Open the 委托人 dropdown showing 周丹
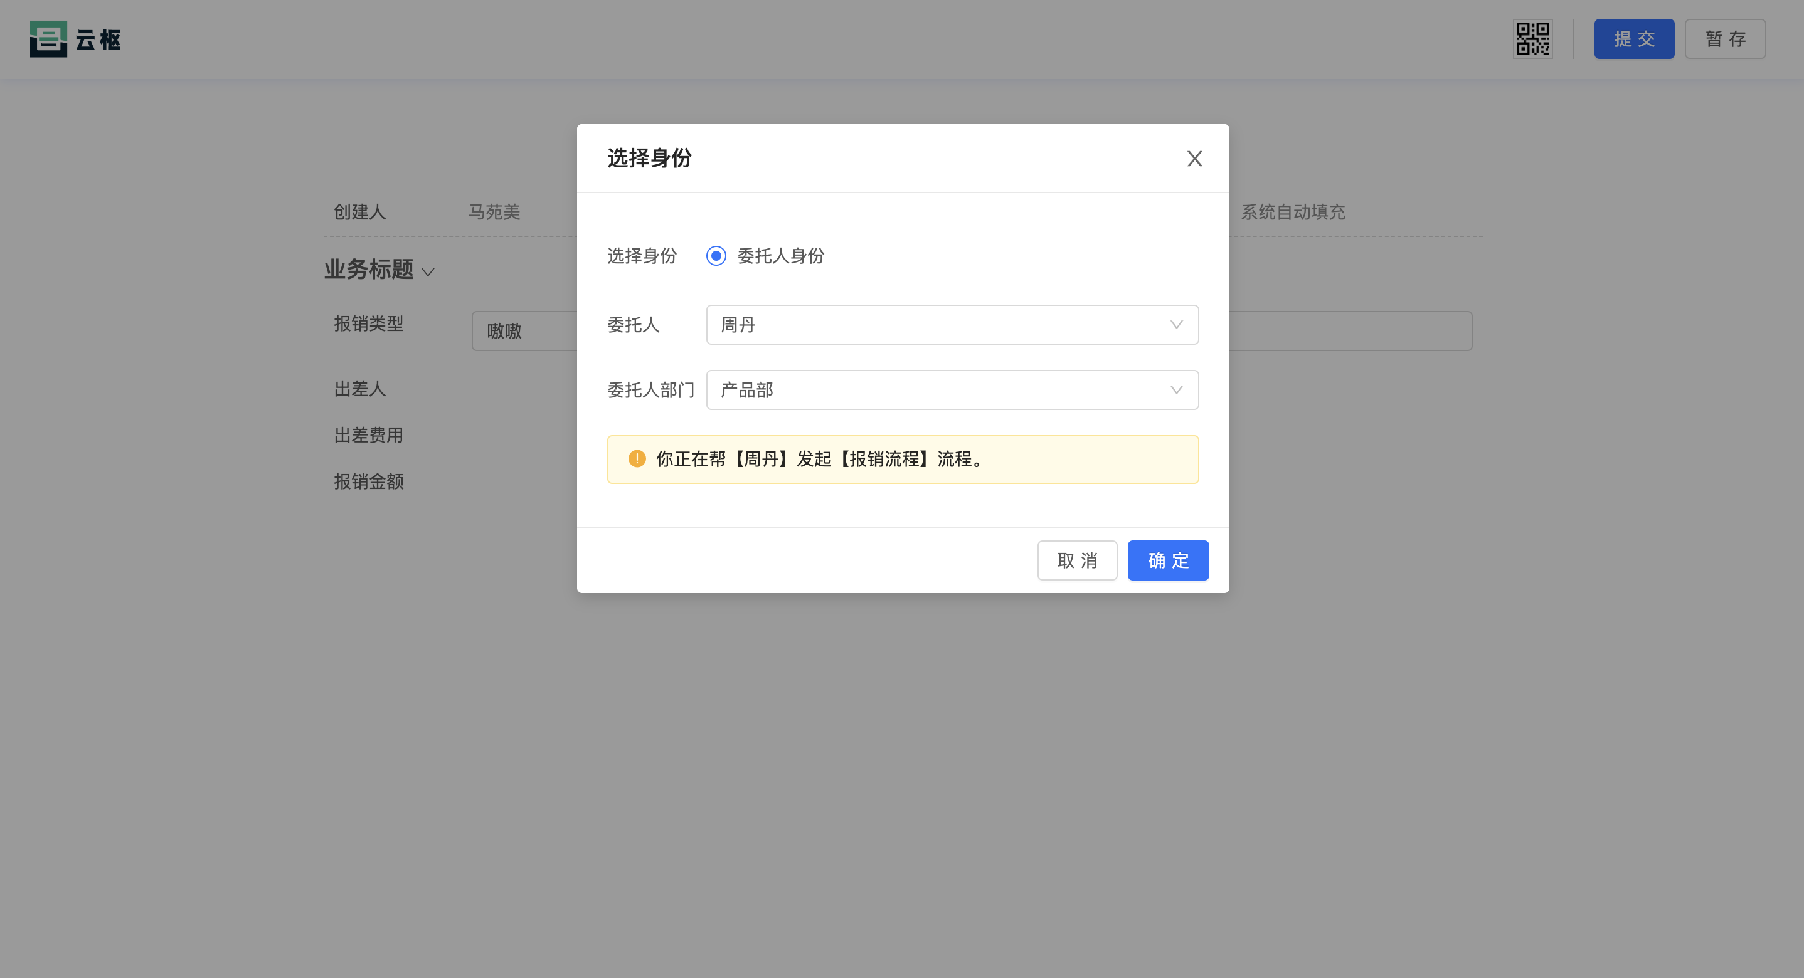 point(952,325)
